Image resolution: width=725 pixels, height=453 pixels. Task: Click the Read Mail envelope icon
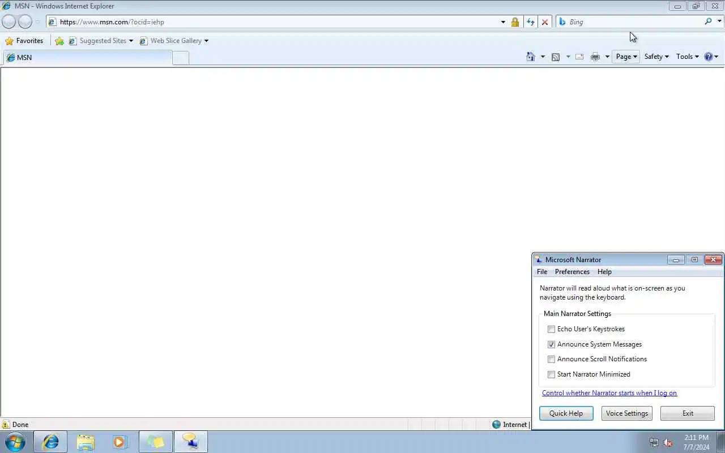point(579,57)
